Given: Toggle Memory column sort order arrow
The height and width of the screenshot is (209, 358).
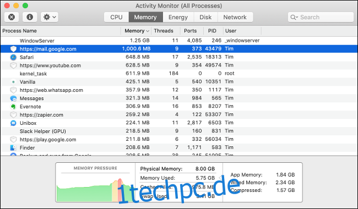Looking at the screenshot, I should [x=148, y=31].
